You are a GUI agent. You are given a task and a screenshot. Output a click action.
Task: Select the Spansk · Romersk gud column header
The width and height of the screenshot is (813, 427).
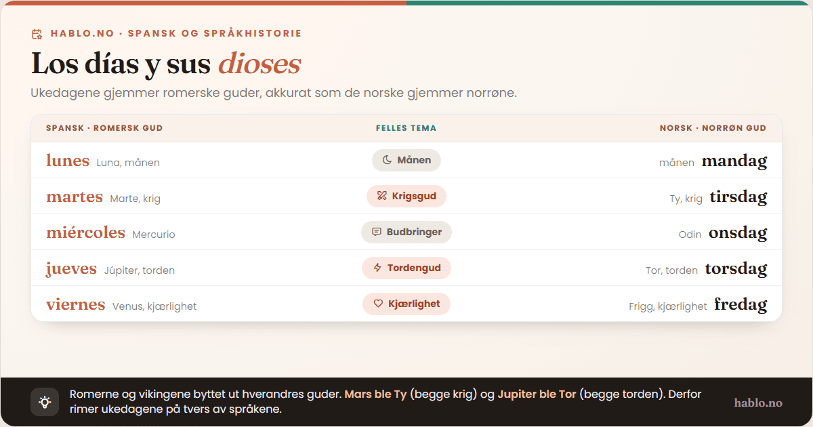(104, 128)
